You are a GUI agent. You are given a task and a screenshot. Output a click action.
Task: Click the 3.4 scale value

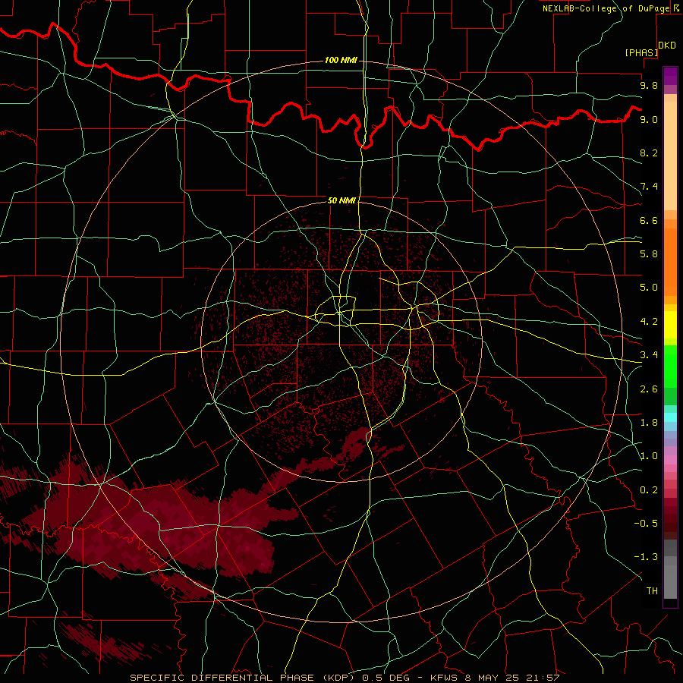click(649, 355)
